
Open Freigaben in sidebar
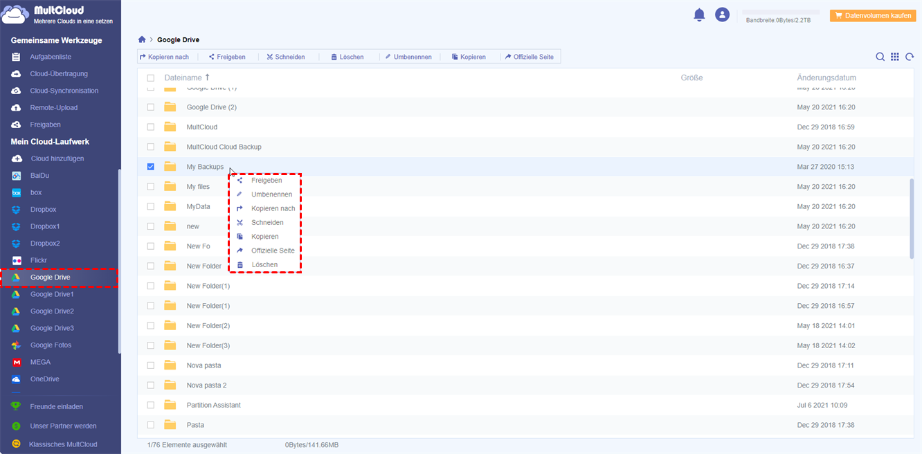click(x=45, y=125)
